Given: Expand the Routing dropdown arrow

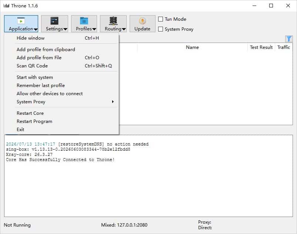Looking at the screenshot, I should pos(124,29).
